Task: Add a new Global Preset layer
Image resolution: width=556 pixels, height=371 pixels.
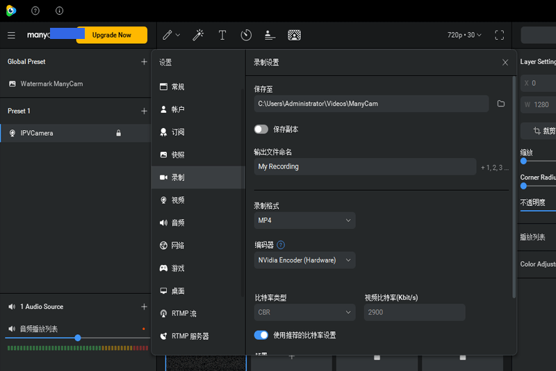Action: click(144, 62)
